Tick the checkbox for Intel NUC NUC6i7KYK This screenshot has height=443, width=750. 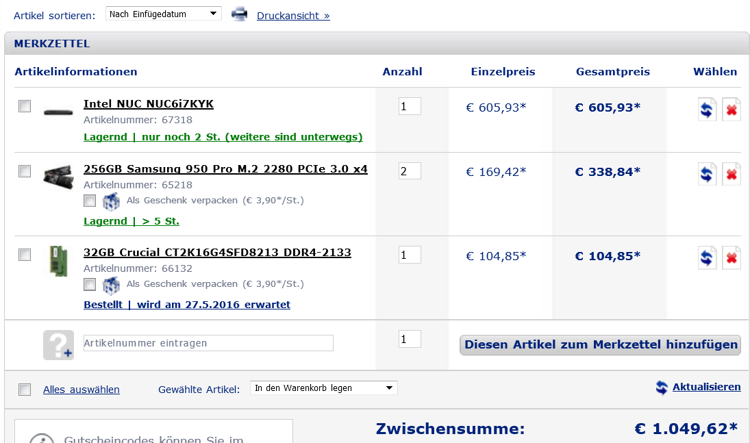coord(25,105)
